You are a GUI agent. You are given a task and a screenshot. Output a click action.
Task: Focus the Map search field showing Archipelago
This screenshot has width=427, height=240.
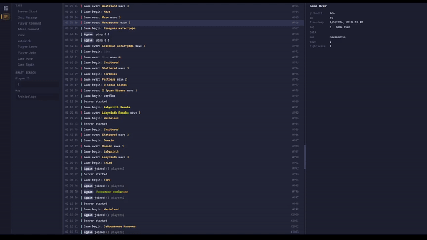(37, 97)
